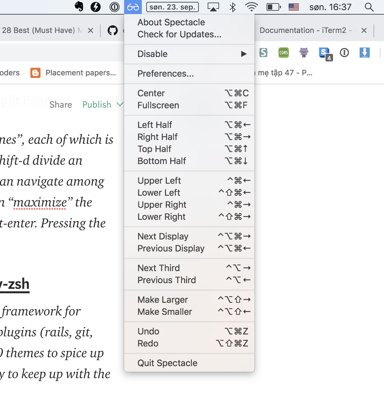Select Right Half menu item
The width and height of the screenshot is (384, 419).
point(189,137)
